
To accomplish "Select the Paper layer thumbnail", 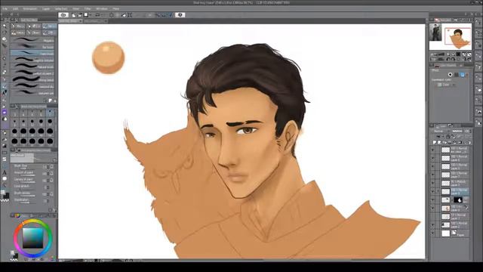I will click(446, 233).
